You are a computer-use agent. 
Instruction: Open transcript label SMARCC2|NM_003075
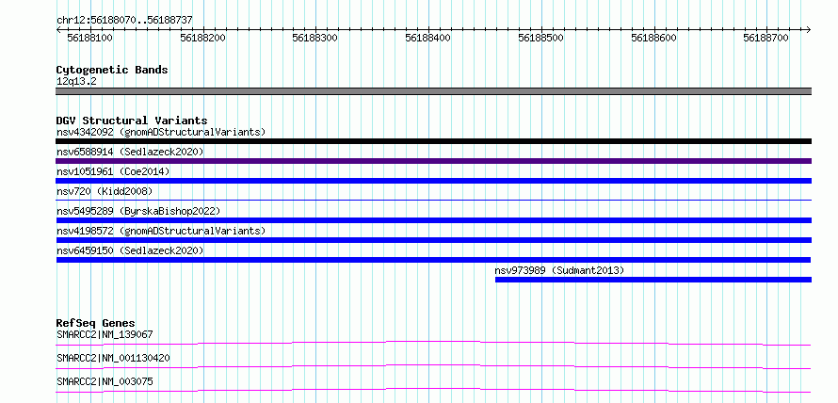(105, 381)
